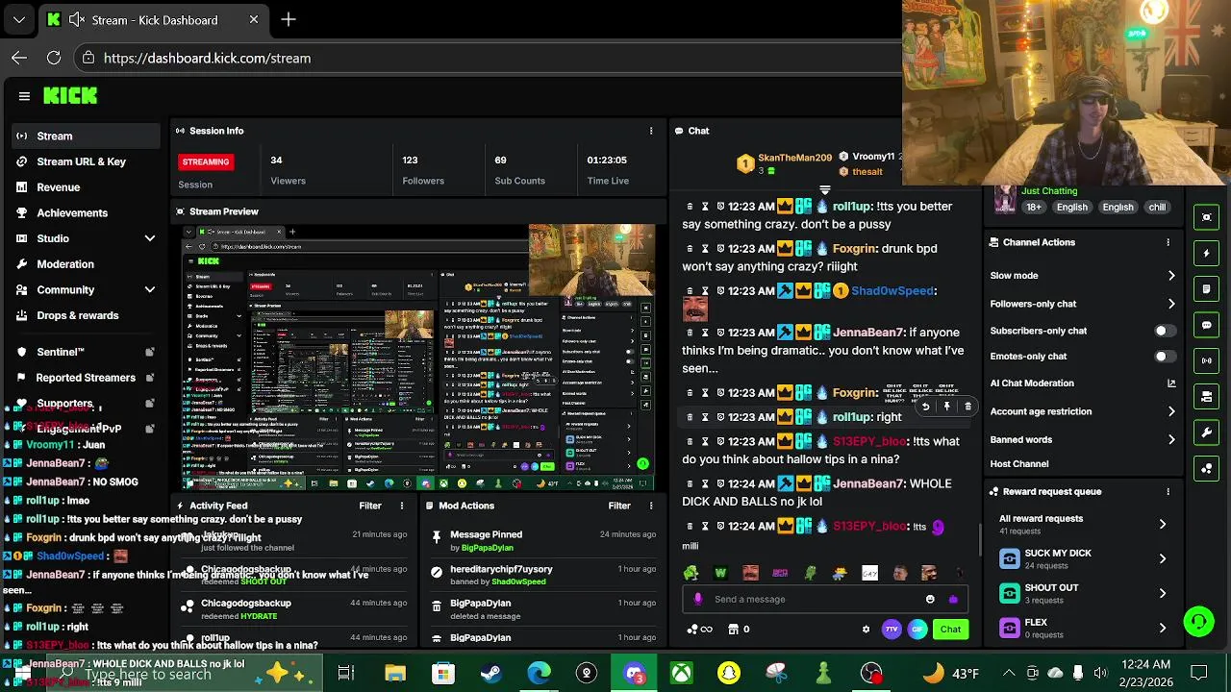Click the focus-frame icon in right toolbar

point(1207,217)
